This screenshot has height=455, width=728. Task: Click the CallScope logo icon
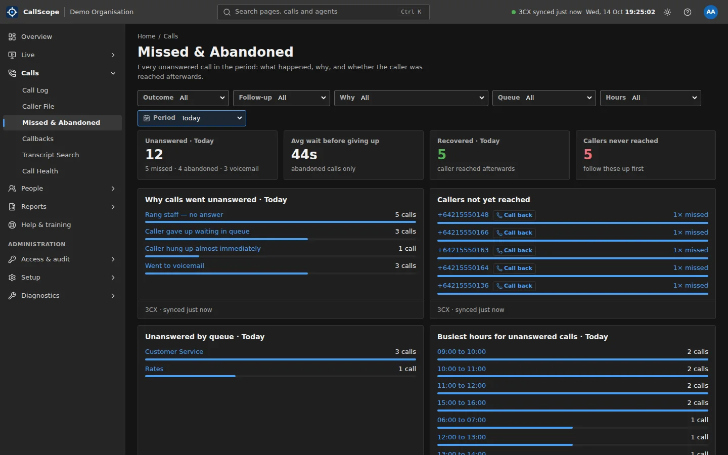[12, 12]
